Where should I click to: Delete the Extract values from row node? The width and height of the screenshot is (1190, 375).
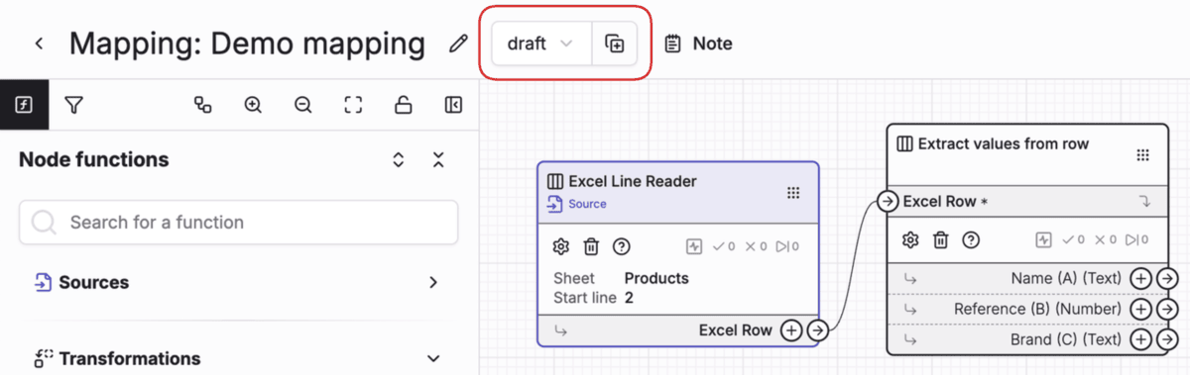941,239
